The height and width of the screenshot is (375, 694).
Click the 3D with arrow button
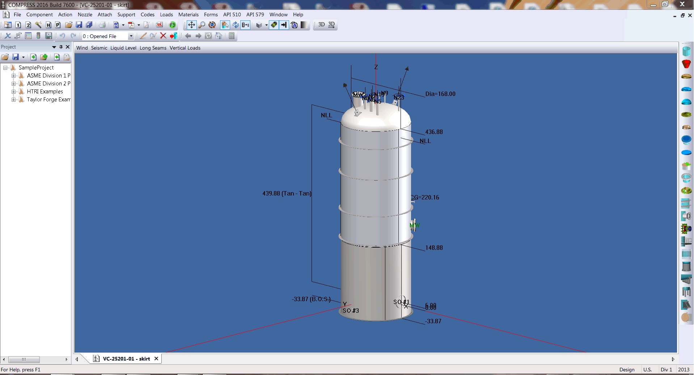[x=331, y=25]
